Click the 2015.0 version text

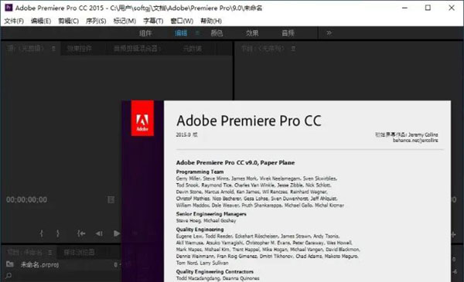click(186, 134)
